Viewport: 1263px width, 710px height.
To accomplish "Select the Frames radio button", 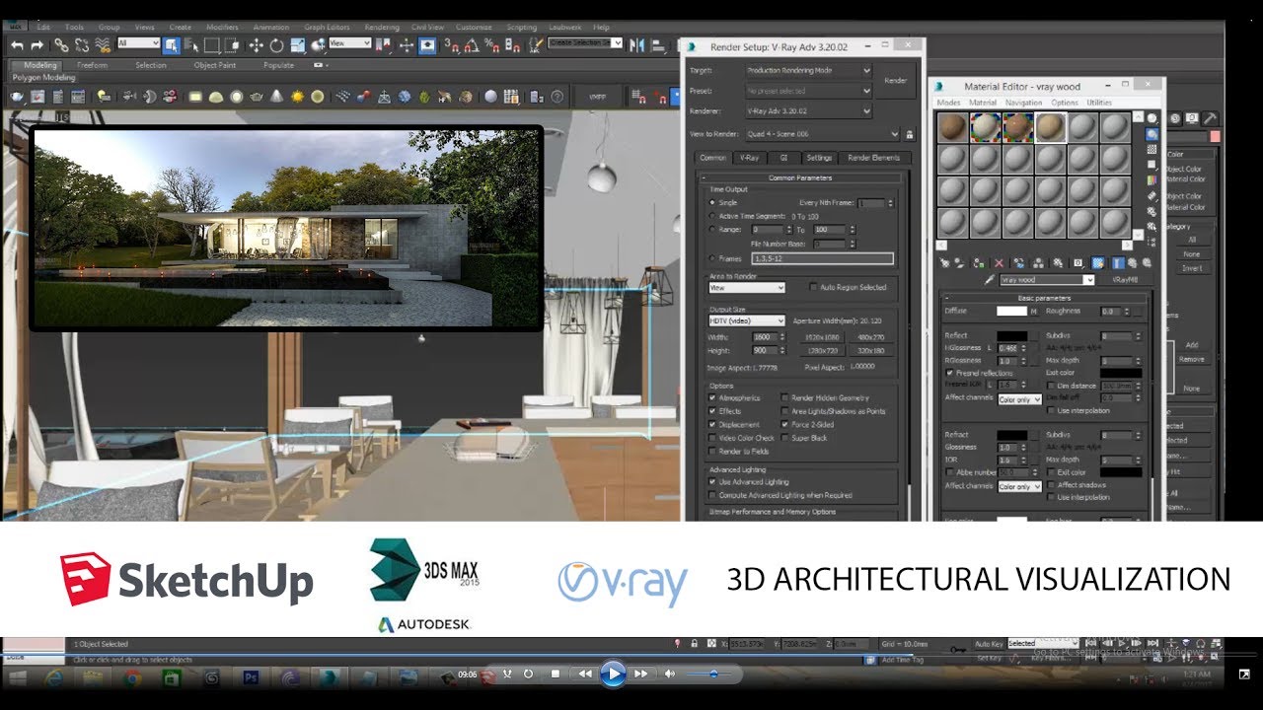I will (713, 257).
